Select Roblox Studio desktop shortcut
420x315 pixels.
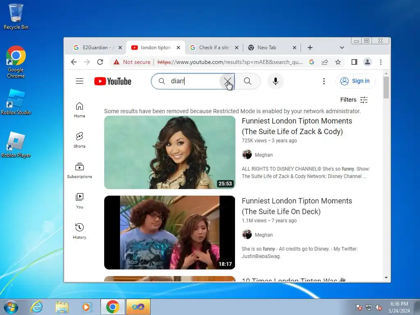pos(16,102)
